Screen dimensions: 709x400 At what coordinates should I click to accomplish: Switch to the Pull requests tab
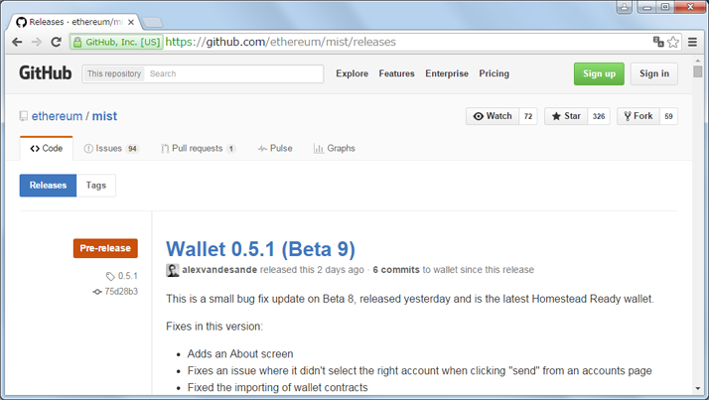pos(198,148)
